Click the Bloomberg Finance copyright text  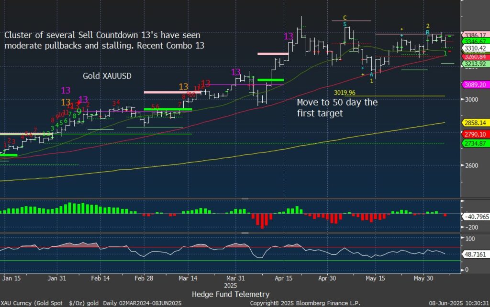pos(305,303)
